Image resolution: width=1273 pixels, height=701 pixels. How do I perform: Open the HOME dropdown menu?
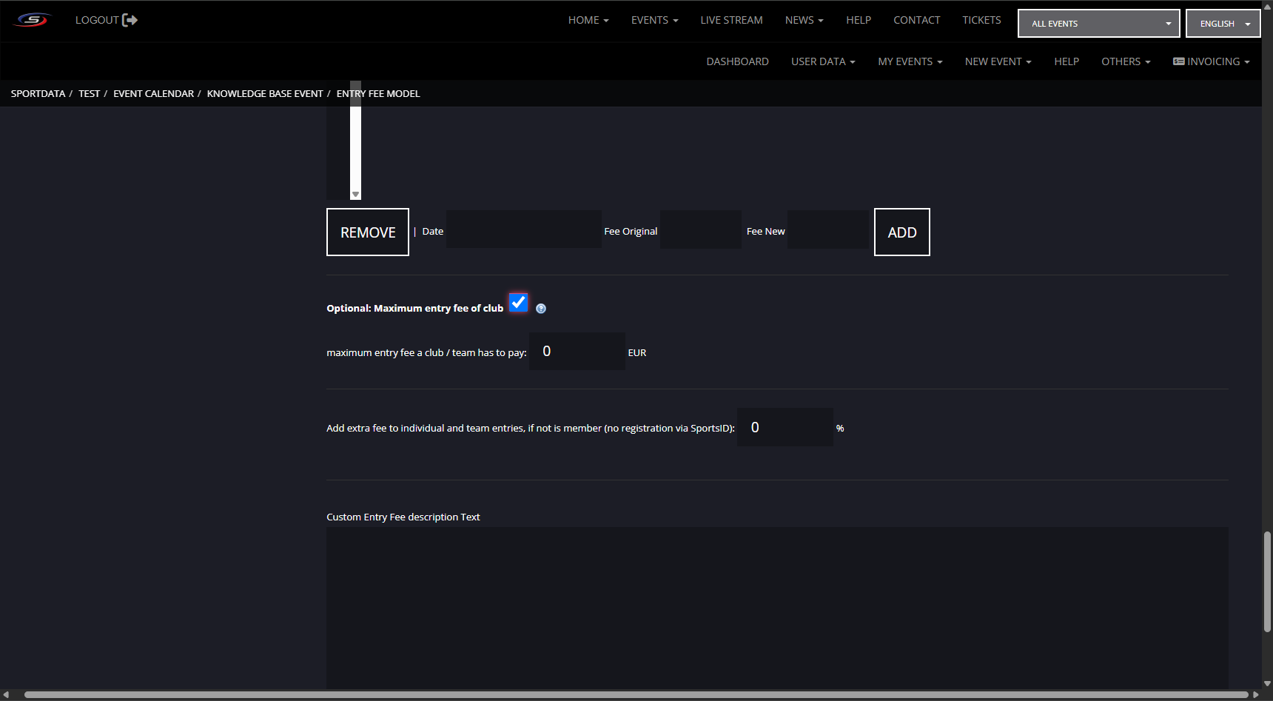[588, 20]
